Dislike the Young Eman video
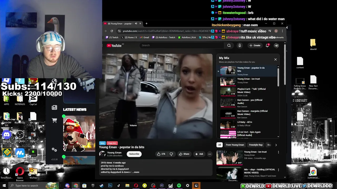This screenshot has height=189, width=337. 171,154
